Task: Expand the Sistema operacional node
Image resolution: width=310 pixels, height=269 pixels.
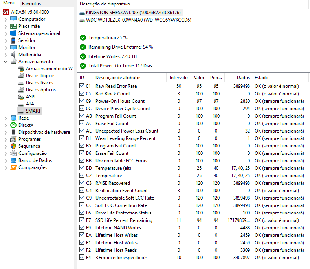Action: (x=6, y=34)
